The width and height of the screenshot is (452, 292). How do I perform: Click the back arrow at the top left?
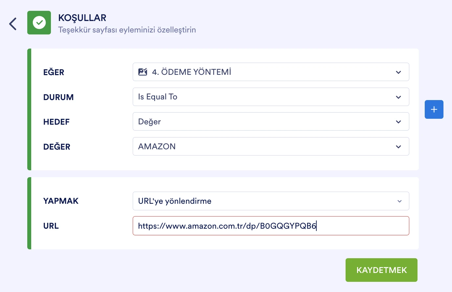point(12,24)
